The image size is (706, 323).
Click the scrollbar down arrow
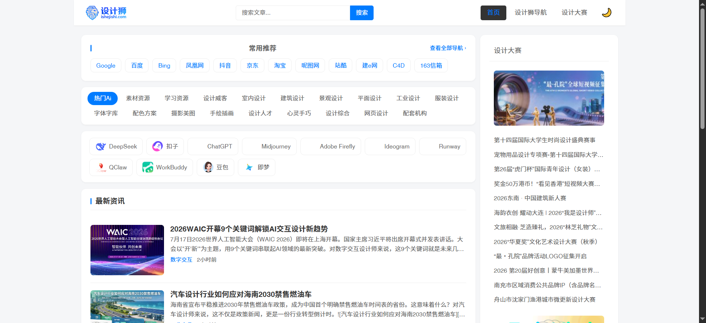point(702,319)
